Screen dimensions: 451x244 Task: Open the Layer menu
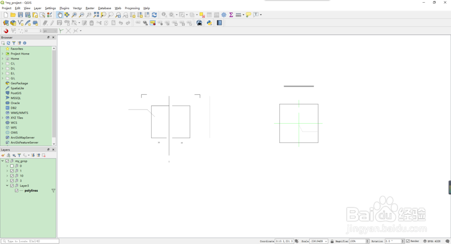pos(37,8)
